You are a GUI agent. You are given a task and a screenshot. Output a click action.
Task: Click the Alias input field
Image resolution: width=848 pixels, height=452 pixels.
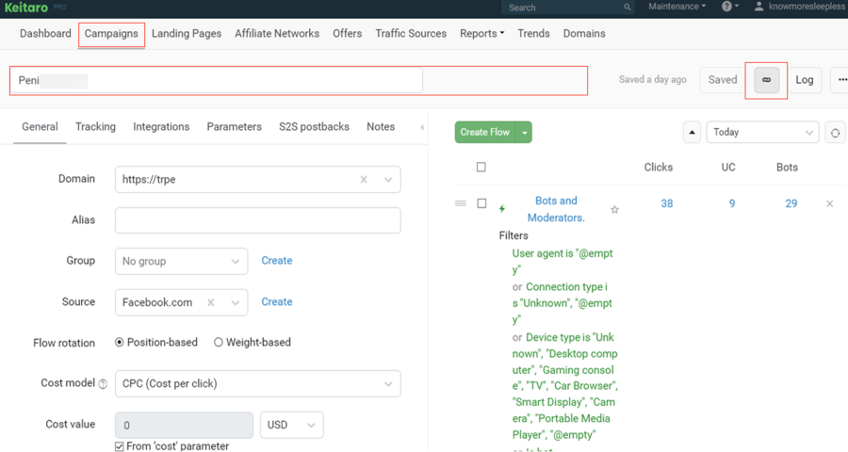[258, 220]
